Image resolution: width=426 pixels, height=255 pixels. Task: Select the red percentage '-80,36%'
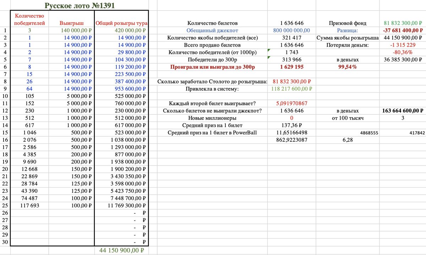(x=403, y=53)
